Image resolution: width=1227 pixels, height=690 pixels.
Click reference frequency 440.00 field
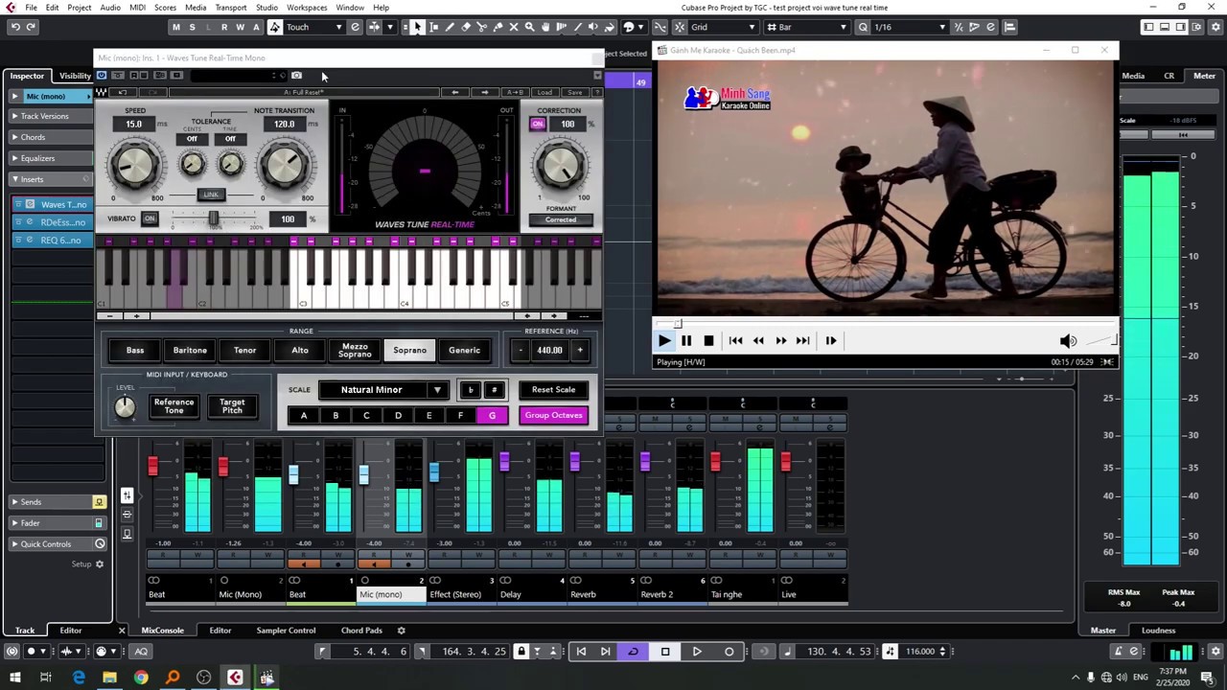549,351
